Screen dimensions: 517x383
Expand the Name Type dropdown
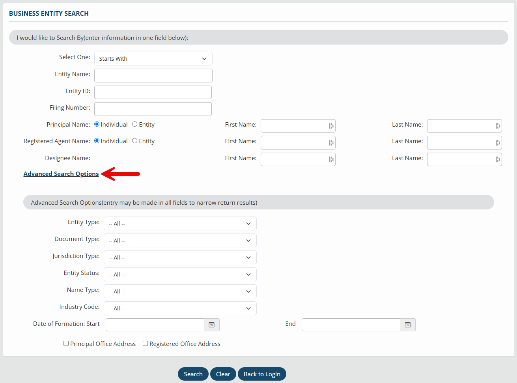click(x=180, y=291)
